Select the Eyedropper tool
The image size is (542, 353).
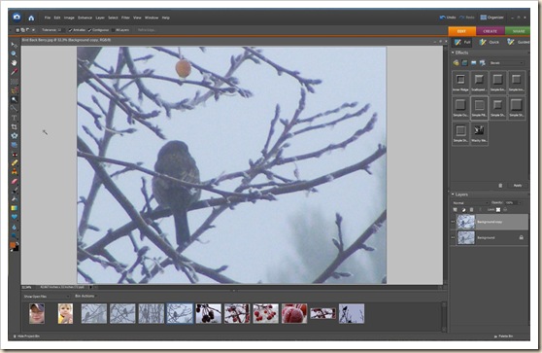coord(15,72)
